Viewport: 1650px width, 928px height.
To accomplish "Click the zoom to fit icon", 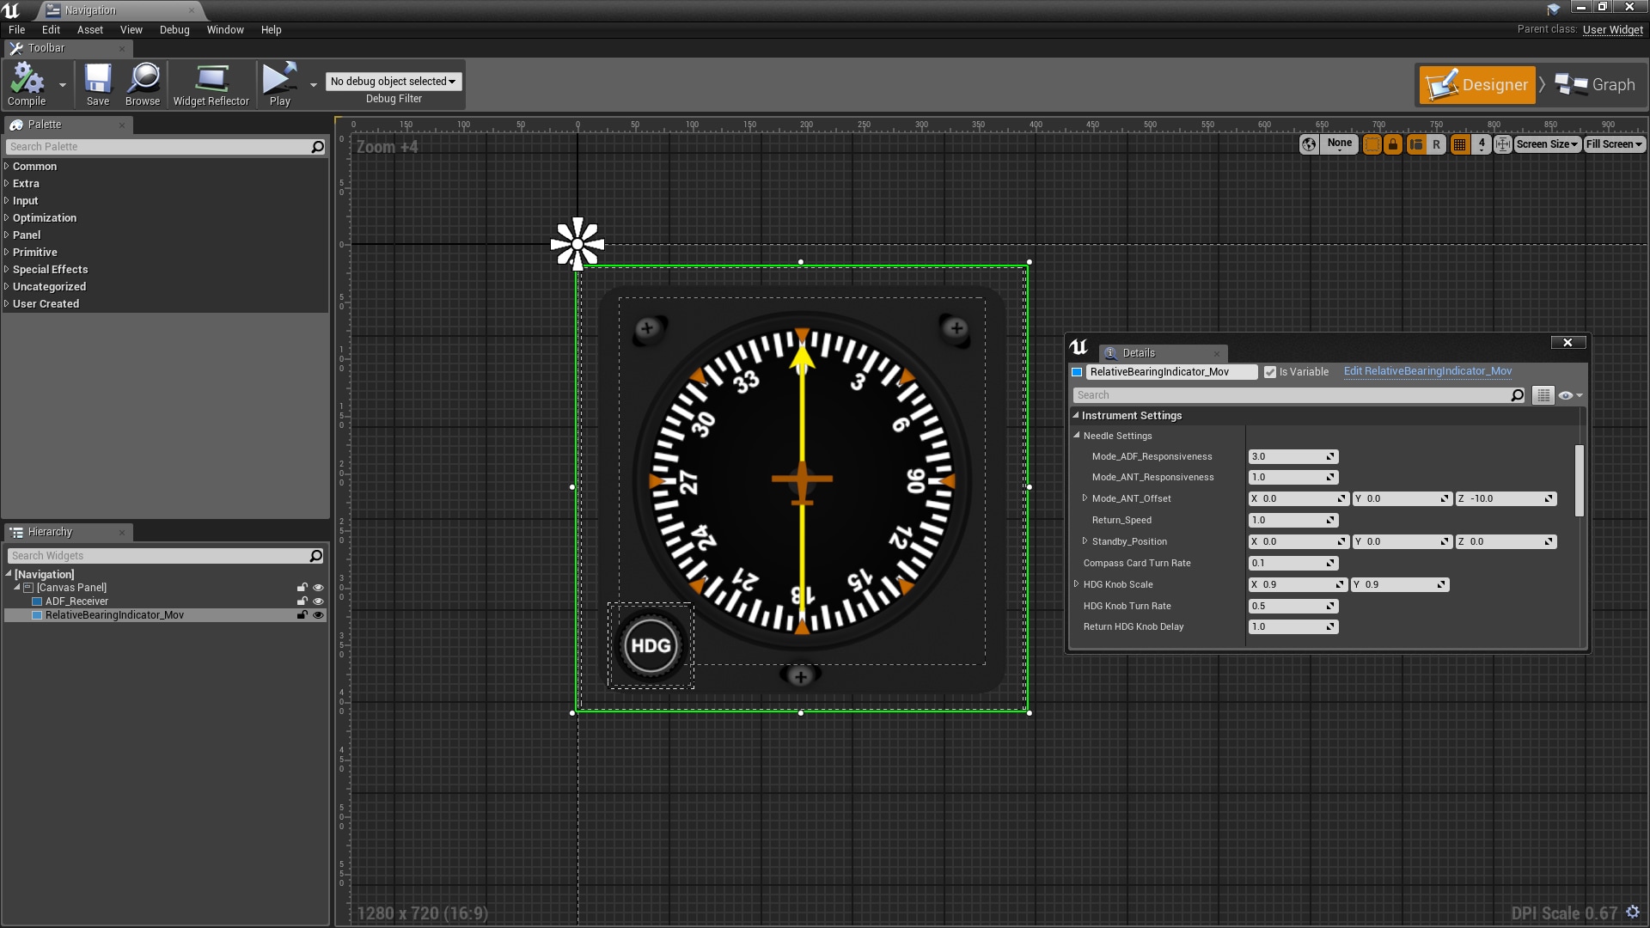I will (1503, 144).
